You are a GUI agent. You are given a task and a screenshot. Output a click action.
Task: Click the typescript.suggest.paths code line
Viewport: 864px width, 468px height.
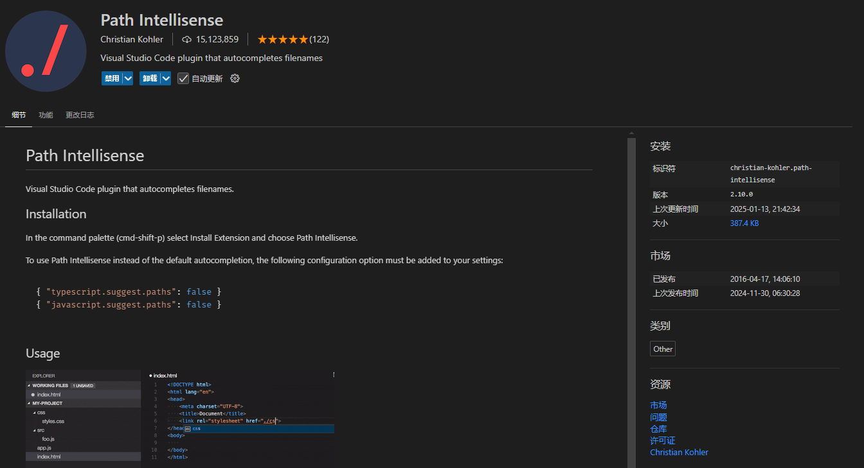[129, 291]
